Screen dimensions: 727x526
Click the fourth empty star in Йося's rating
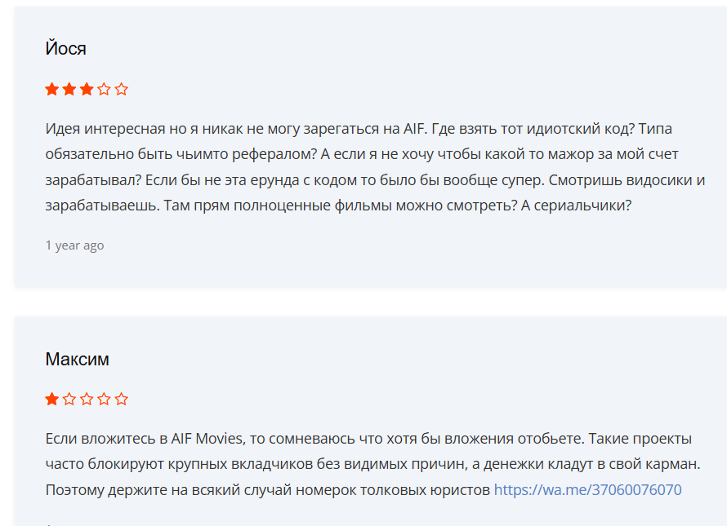click(x=104, y=89)
